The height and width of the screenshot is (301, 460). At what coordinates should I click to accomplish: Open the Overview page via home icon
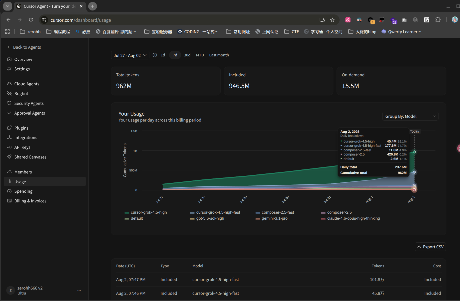tap(9, 59)
